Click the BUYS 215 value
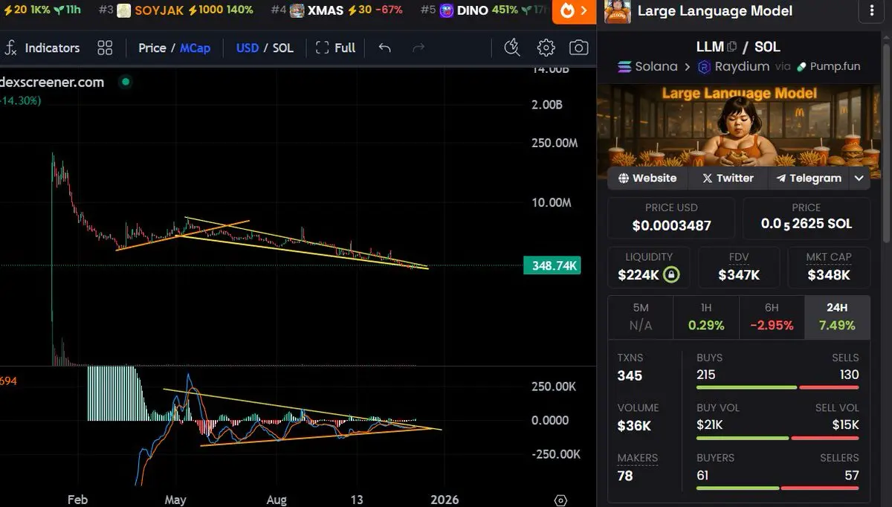 click(708, 375)
